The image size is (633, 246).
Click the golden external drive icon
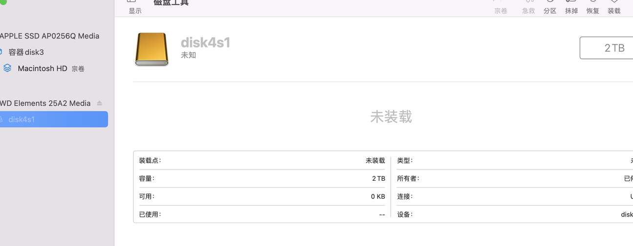tap(151, 49)
